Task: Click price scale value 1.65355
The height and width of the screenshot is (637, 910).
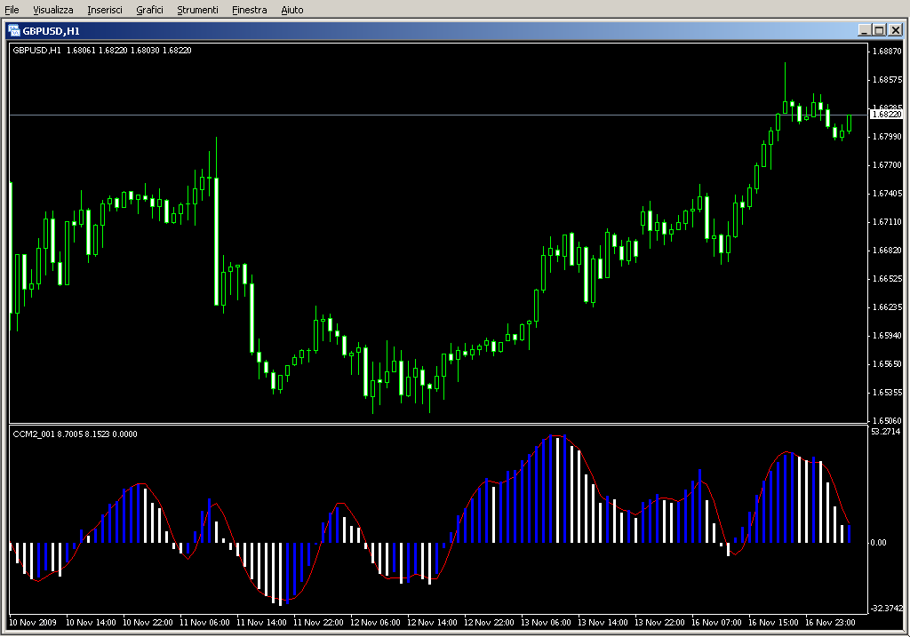Action: [x=888, y=392]
